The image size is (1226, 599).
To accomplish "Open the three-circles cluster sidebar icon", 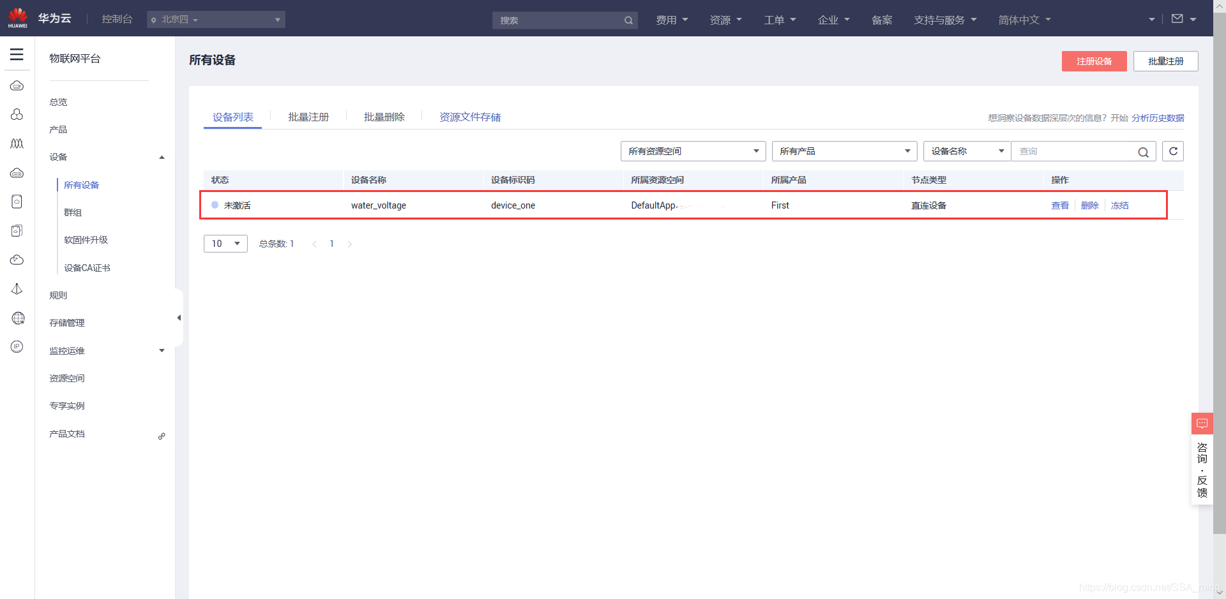I will click(x=17, y=114).
